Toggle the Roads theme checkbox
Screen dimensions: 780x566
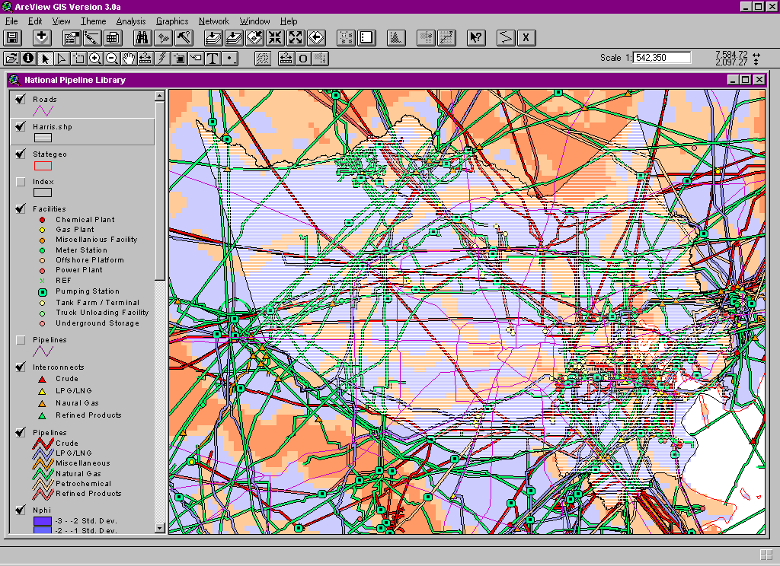coord(21,99)
